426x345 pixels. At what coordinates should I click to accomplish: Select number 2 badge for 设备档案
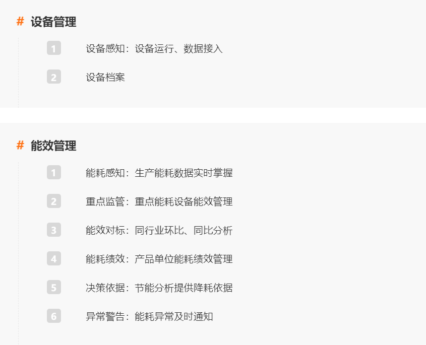54,77
